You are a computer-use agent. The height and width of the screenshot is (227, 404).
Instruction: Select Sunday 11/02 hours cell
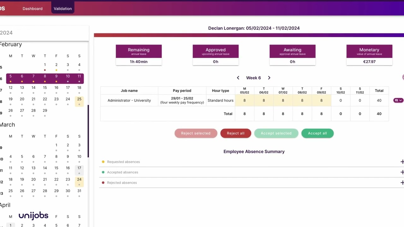click(360, 101)
